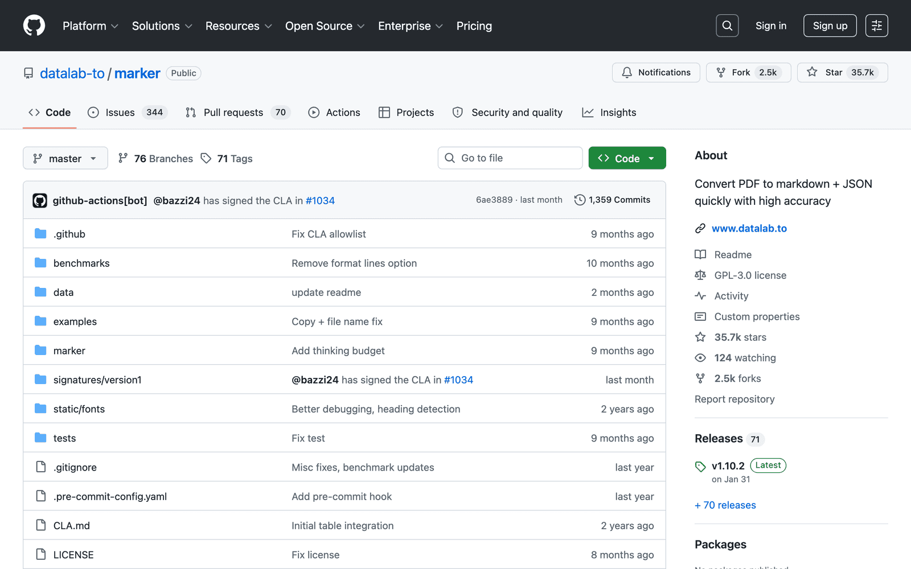Click the star icon beside 35.7k stars
The image size is (911, 569).
700,337
